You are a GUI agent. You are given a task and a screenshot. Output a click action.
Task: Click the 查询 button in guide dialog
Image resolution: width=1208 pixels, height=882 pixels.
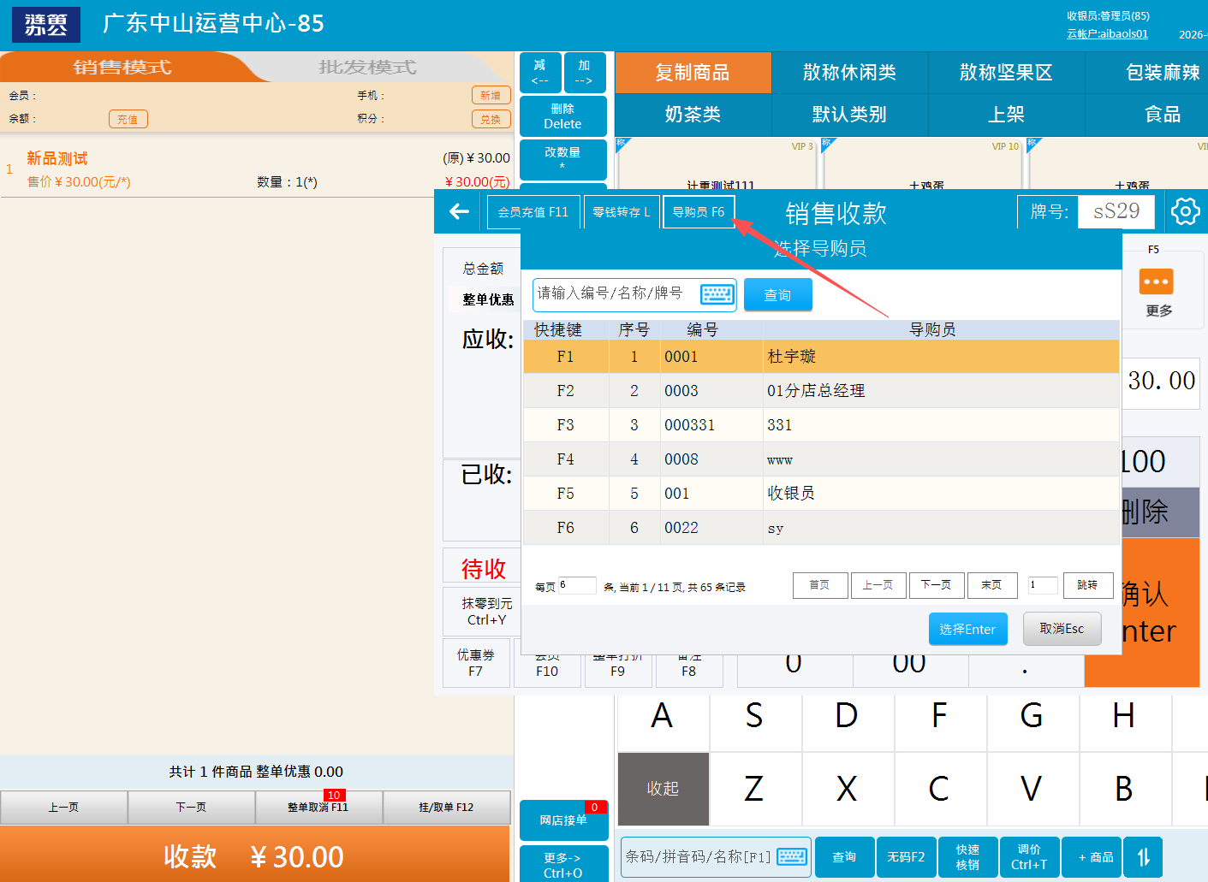pos(777,295)
